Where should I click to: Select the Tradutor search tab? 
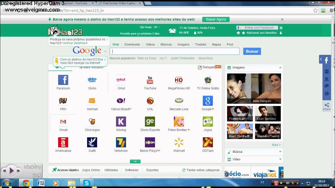coord(201,44)
